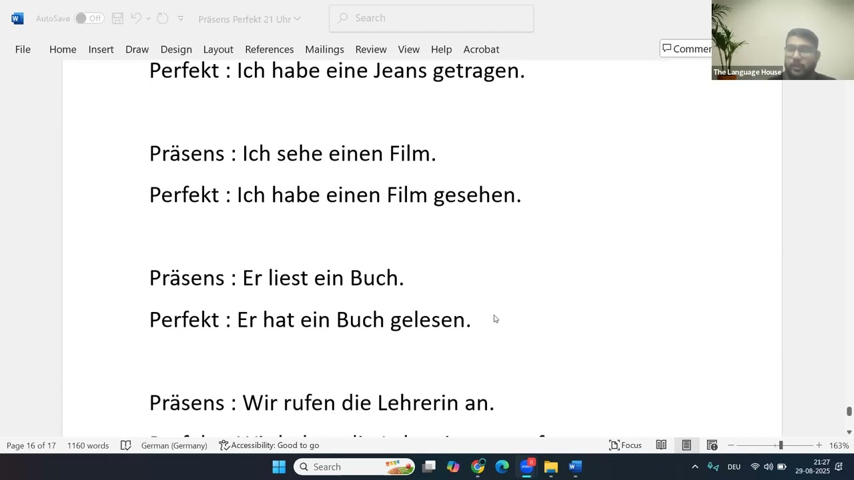Go to the Mailings tab
This screenshot has height=480, width=854.
pos(324,49)
